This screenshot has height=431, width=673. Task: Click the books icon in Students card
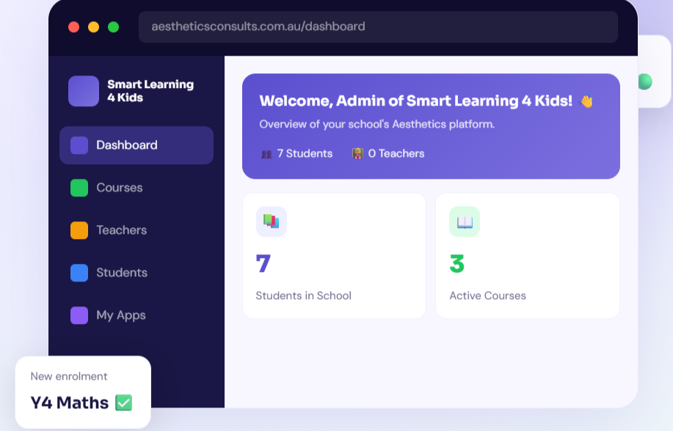pos(272,221)
